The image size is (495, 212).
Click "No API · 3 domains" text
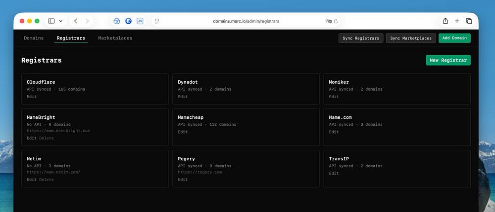tap(49, 166)
